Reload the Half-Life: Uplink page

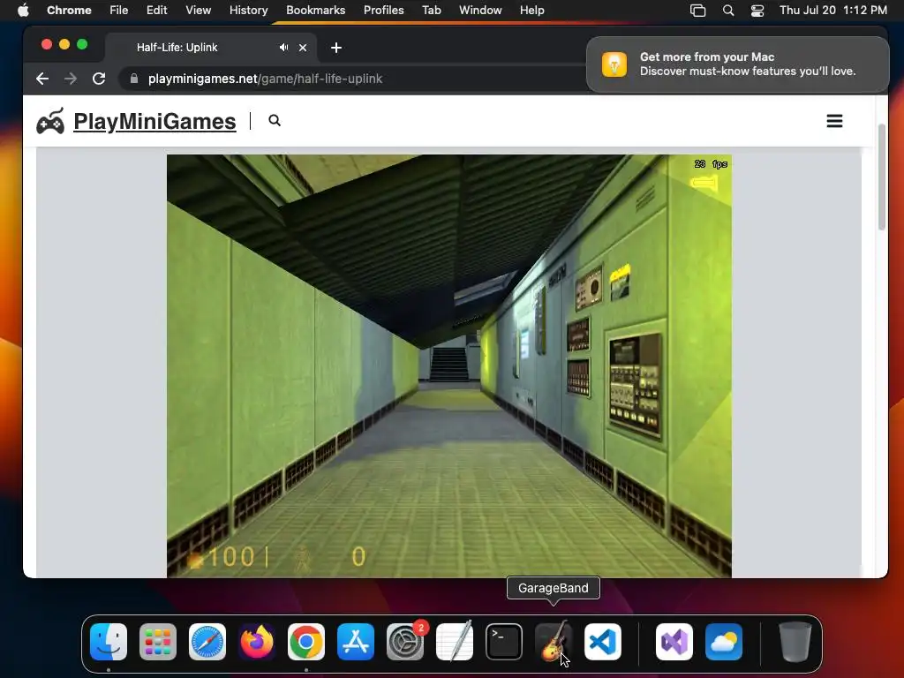[99, 79]
